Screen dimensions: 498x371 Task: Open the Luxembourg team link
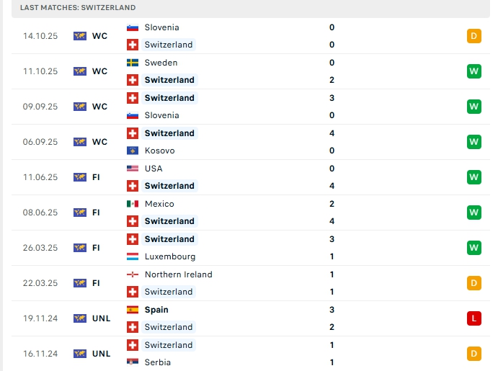[x=169, y=256]
